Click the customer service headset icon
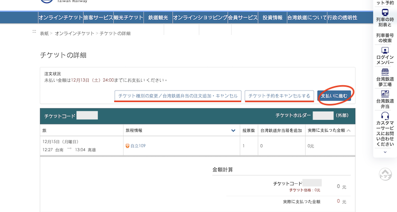 coord(385,115)
